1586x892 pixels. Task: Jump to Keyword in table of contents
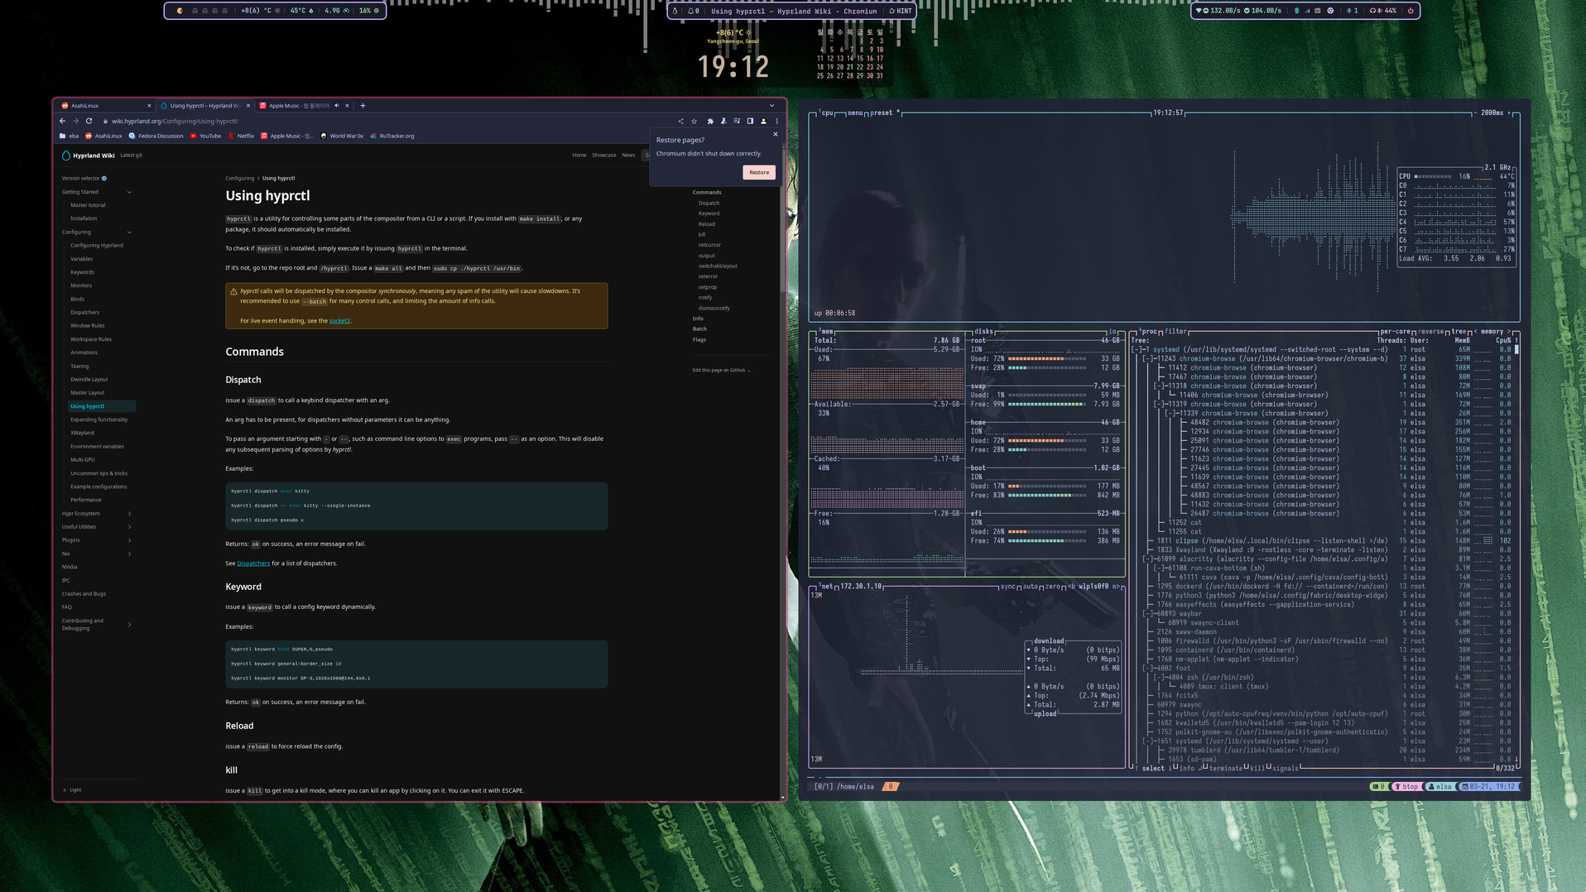709,213
